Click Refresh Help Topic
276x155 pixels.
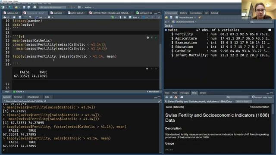coord(262,97)
